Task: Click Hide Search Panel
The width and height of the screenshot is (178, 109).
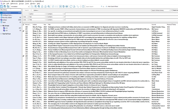Action: (x=112, y=7)
